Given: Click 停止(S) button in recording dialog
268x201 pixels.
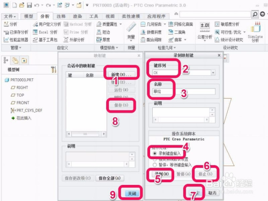Looking at the screenshot, I should [x=205, y=174].
